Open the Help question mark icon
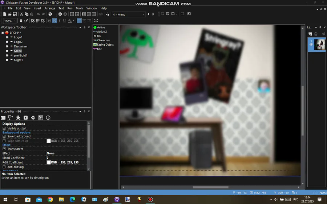The image size is (327, 204). [50, 14]
